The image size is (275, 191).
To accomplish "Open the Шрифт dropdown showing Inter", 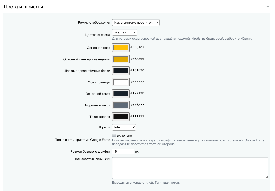I will [x=124, y=127].
